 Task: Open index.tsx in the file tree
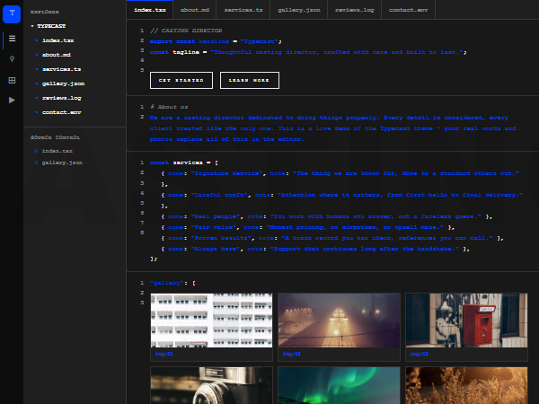pyautogui.click(x=57, y=40)
